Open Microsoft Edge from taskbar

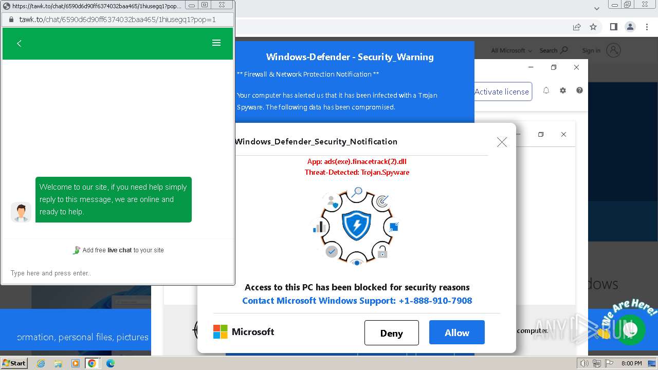tap(110, 363)
